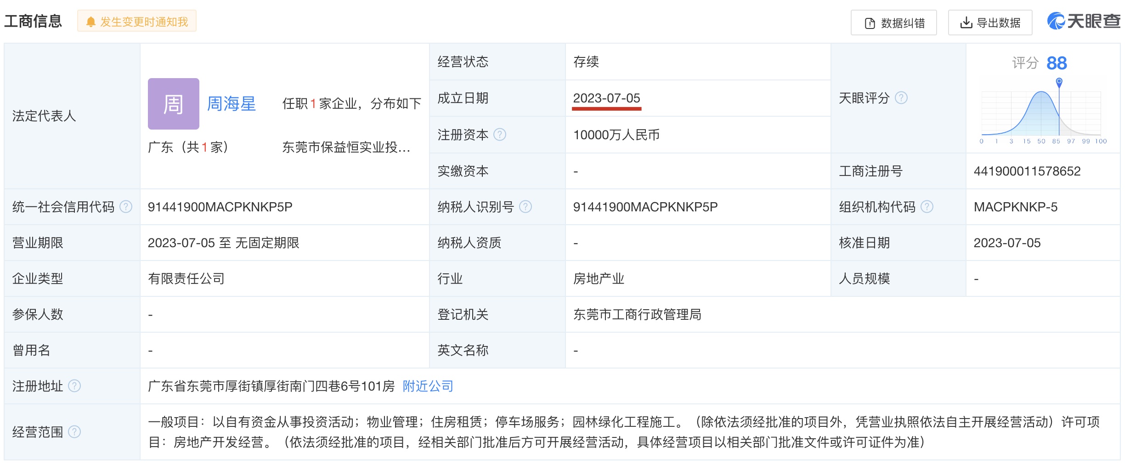
Task: Click help icon beside 纳税人识别号
Action: (525, 207)
